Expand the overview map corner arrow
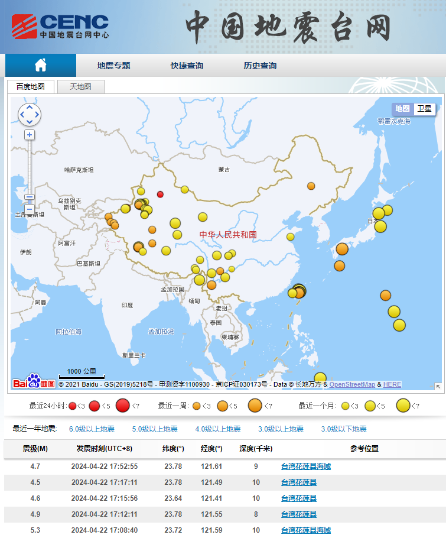 coord(438,386)
